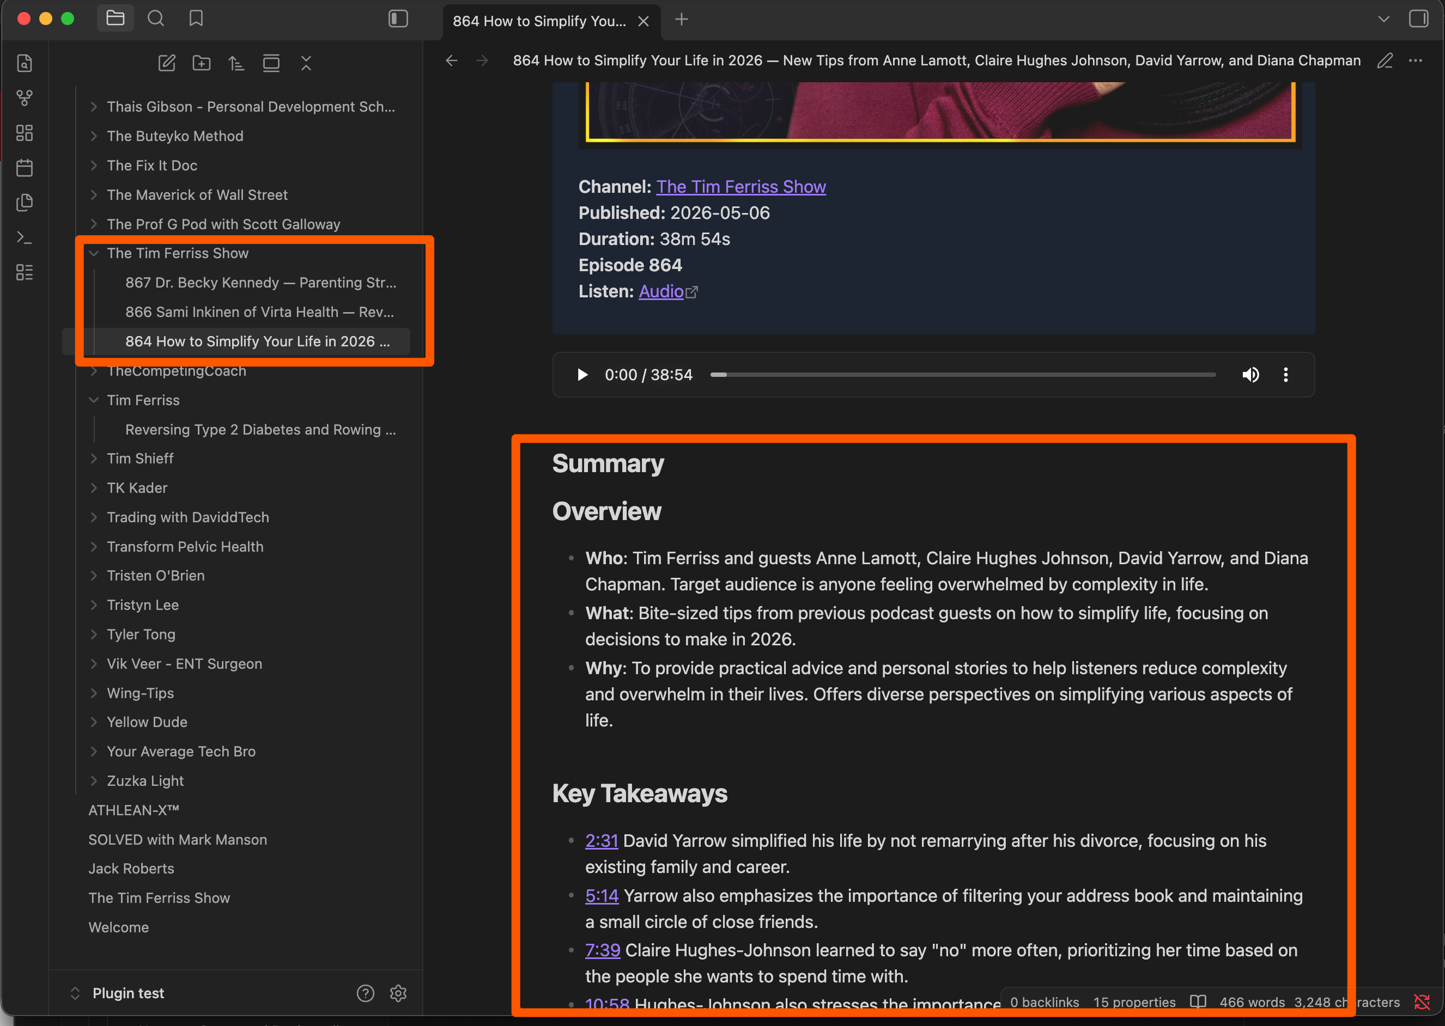Open the bookmarks icon in top bar
Image resolution: width=1445 pixels, height=1026 pixels.
pos(196,19)
